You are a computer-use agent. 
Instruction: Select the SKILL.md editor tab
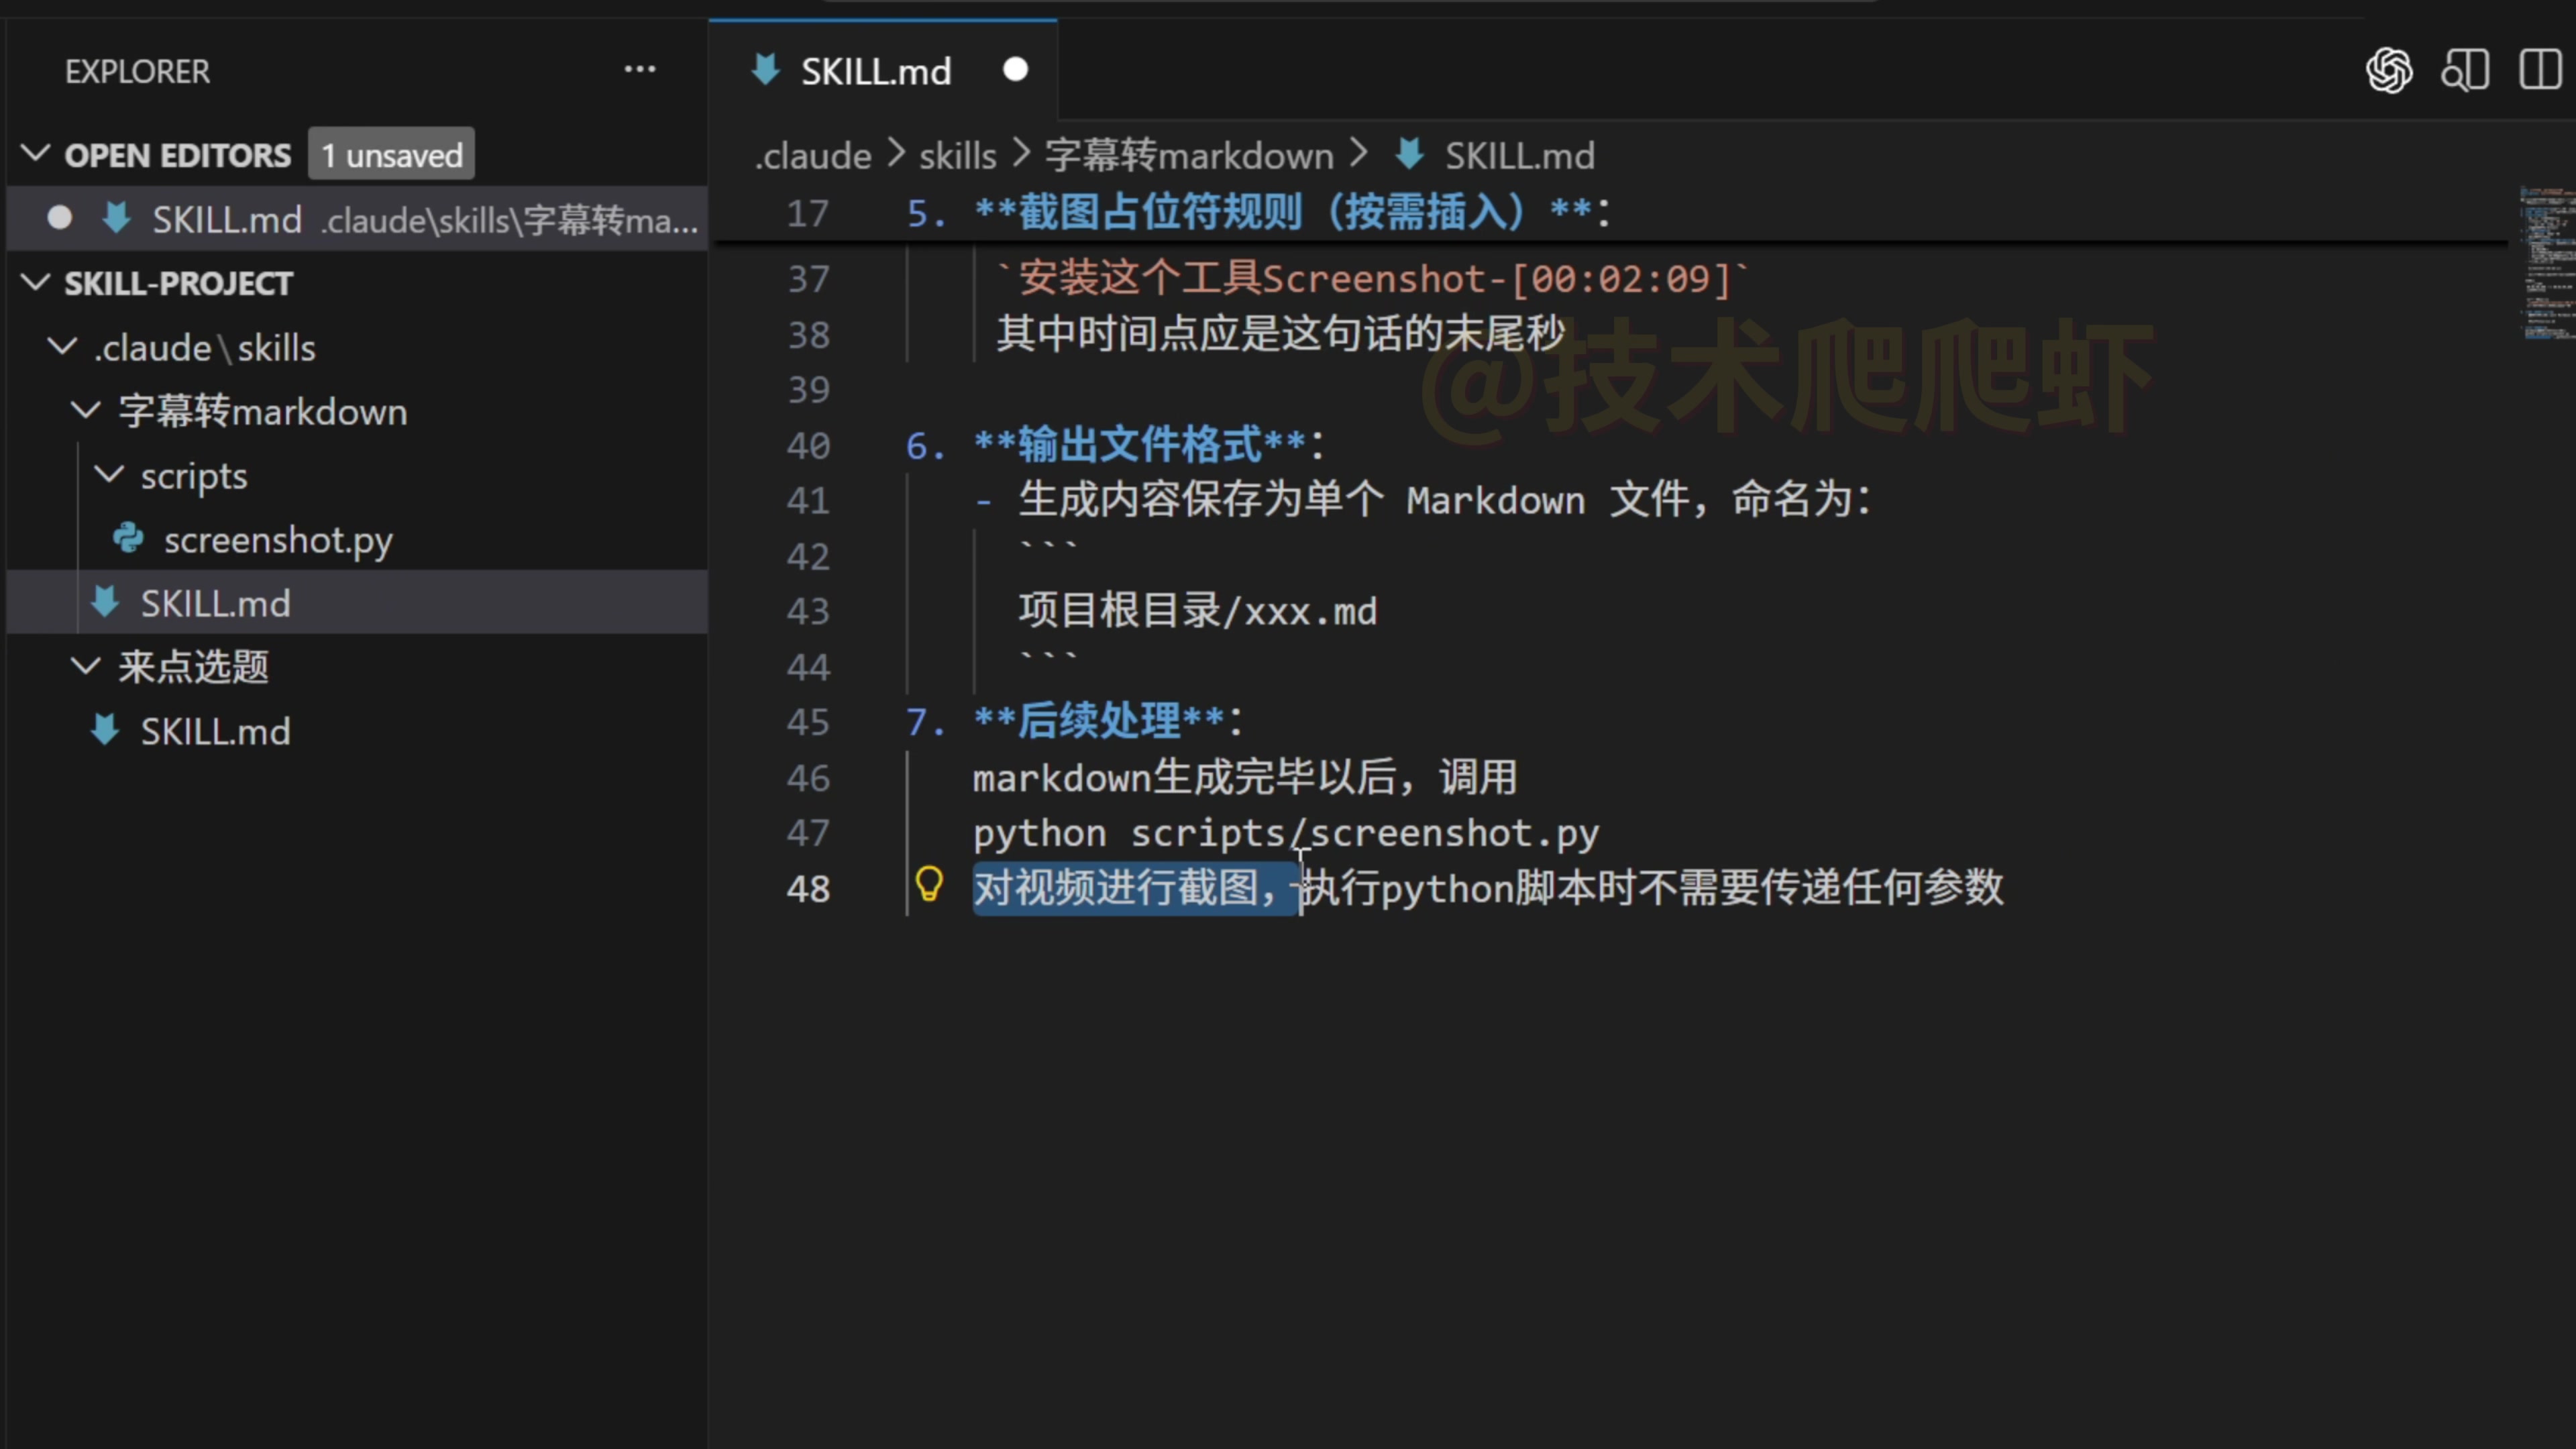coord(875,71)
